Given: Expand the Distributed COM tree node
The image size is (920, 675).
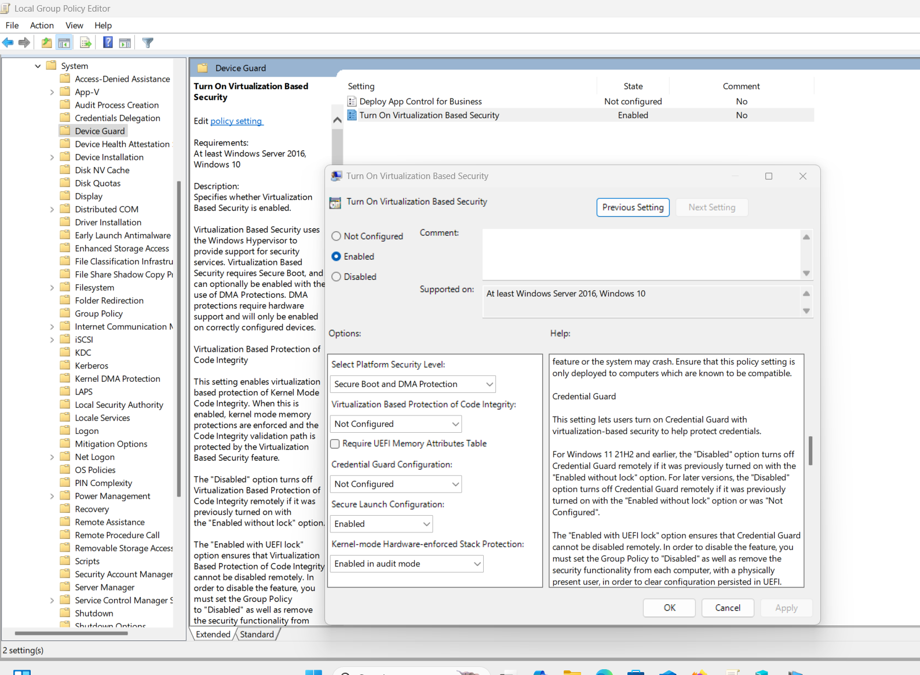Looking at the screenshot, I should tap(52, 209).
